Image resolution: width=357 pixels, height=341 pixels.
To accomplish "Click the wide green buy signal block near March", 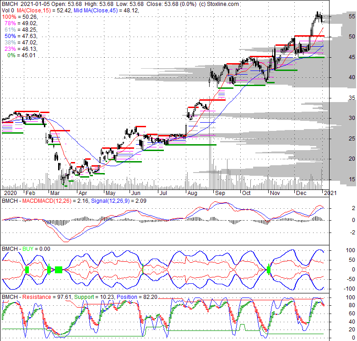I will pyautogui.click(x=59, y=270).
